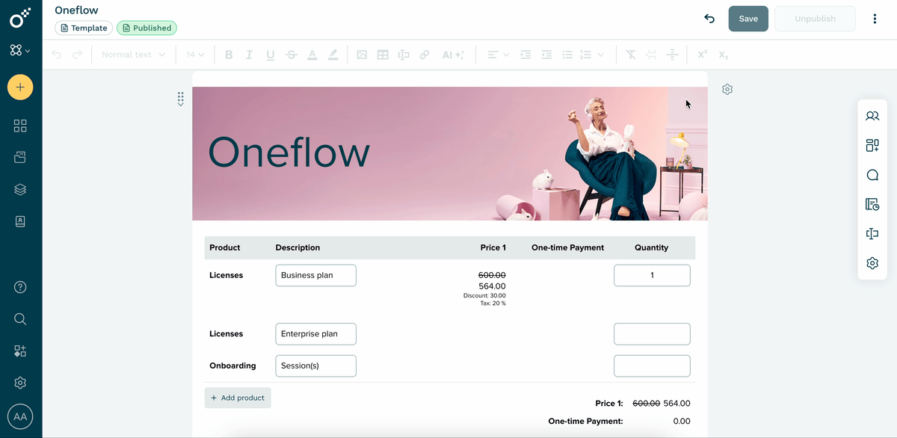Open the participants panel on the right
Viewport: 897px width, 438px height.
click(872, 116)
